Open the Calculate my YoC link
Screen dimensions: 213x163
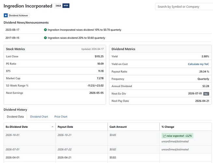coord(198,64)
